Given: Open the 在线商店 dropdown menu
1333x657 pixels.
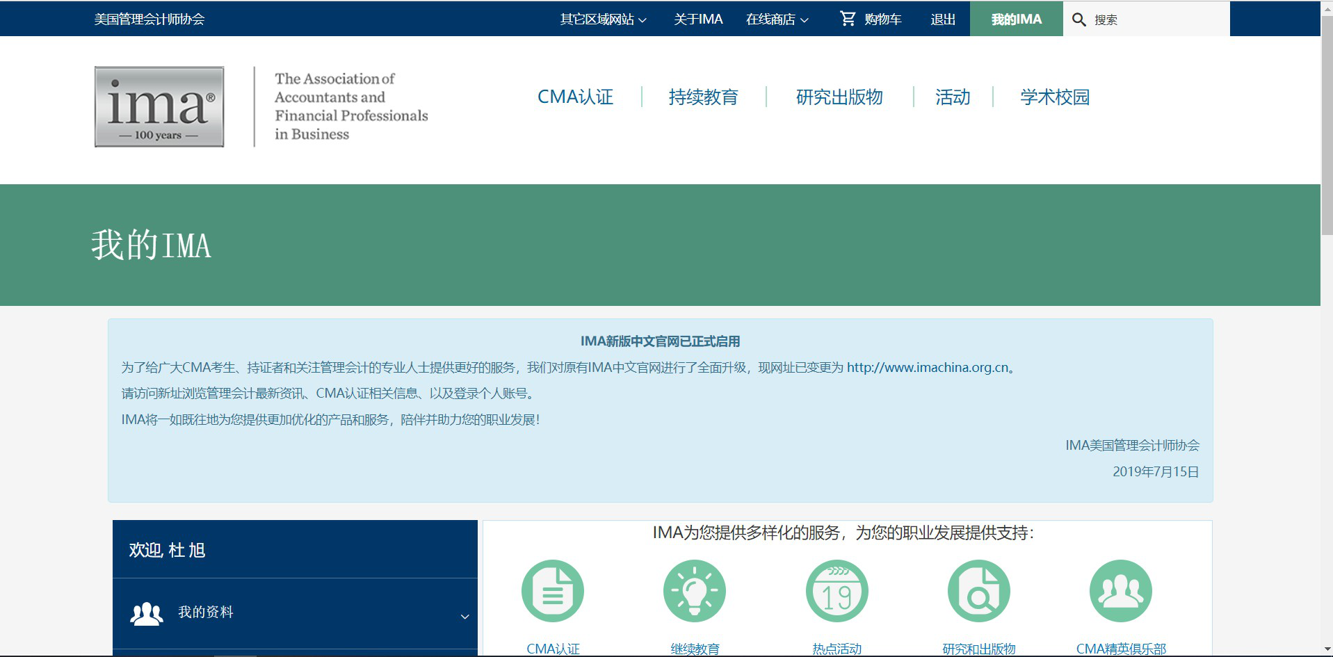Looking at the screenshot, I should [x=777, y=19].
